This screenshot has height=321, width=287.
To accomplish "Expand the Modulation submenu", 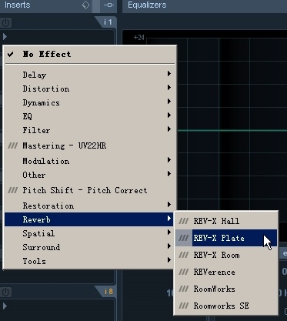I will pos(90,161).
